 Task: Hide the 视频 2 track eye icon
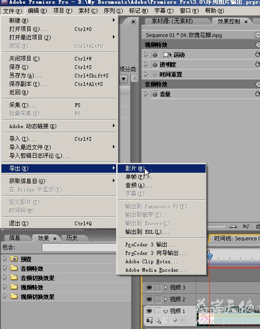coord(149,299)
